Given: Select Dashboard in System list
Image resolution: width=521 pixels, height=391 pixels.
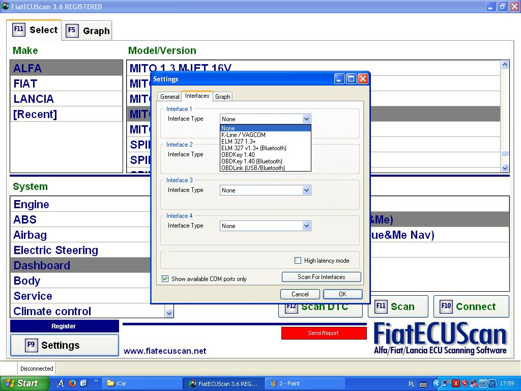Looking at the screenshot, I should point(80,265).
